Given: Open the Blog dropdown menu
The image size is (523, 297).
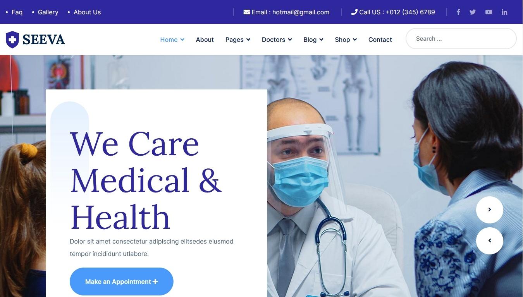Looking at the screenshot, I should 313,39.
